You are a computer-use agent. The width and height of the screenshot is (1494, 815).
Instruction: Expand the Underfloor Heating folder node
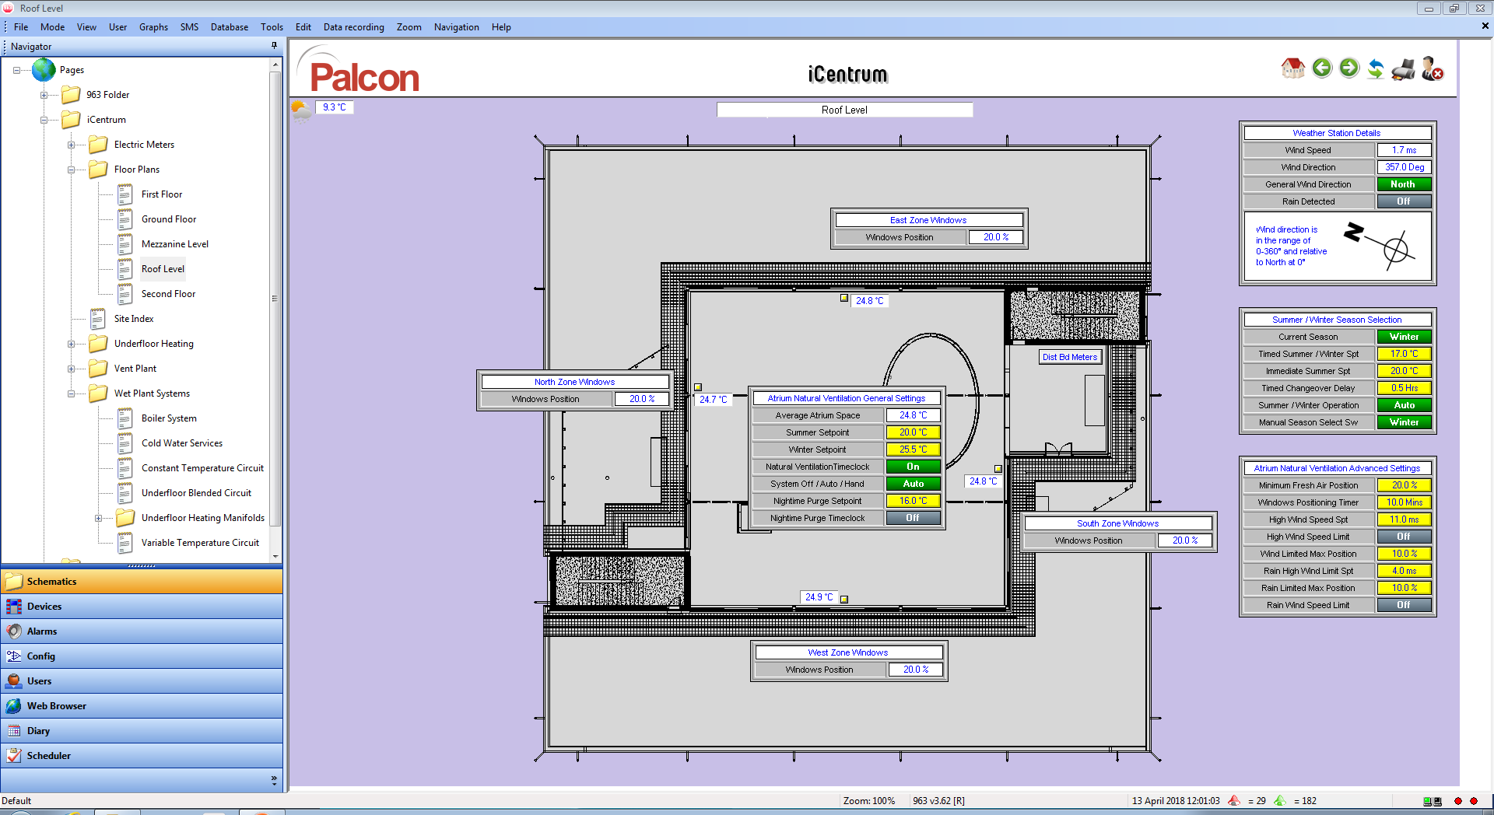tap(72, 344)
